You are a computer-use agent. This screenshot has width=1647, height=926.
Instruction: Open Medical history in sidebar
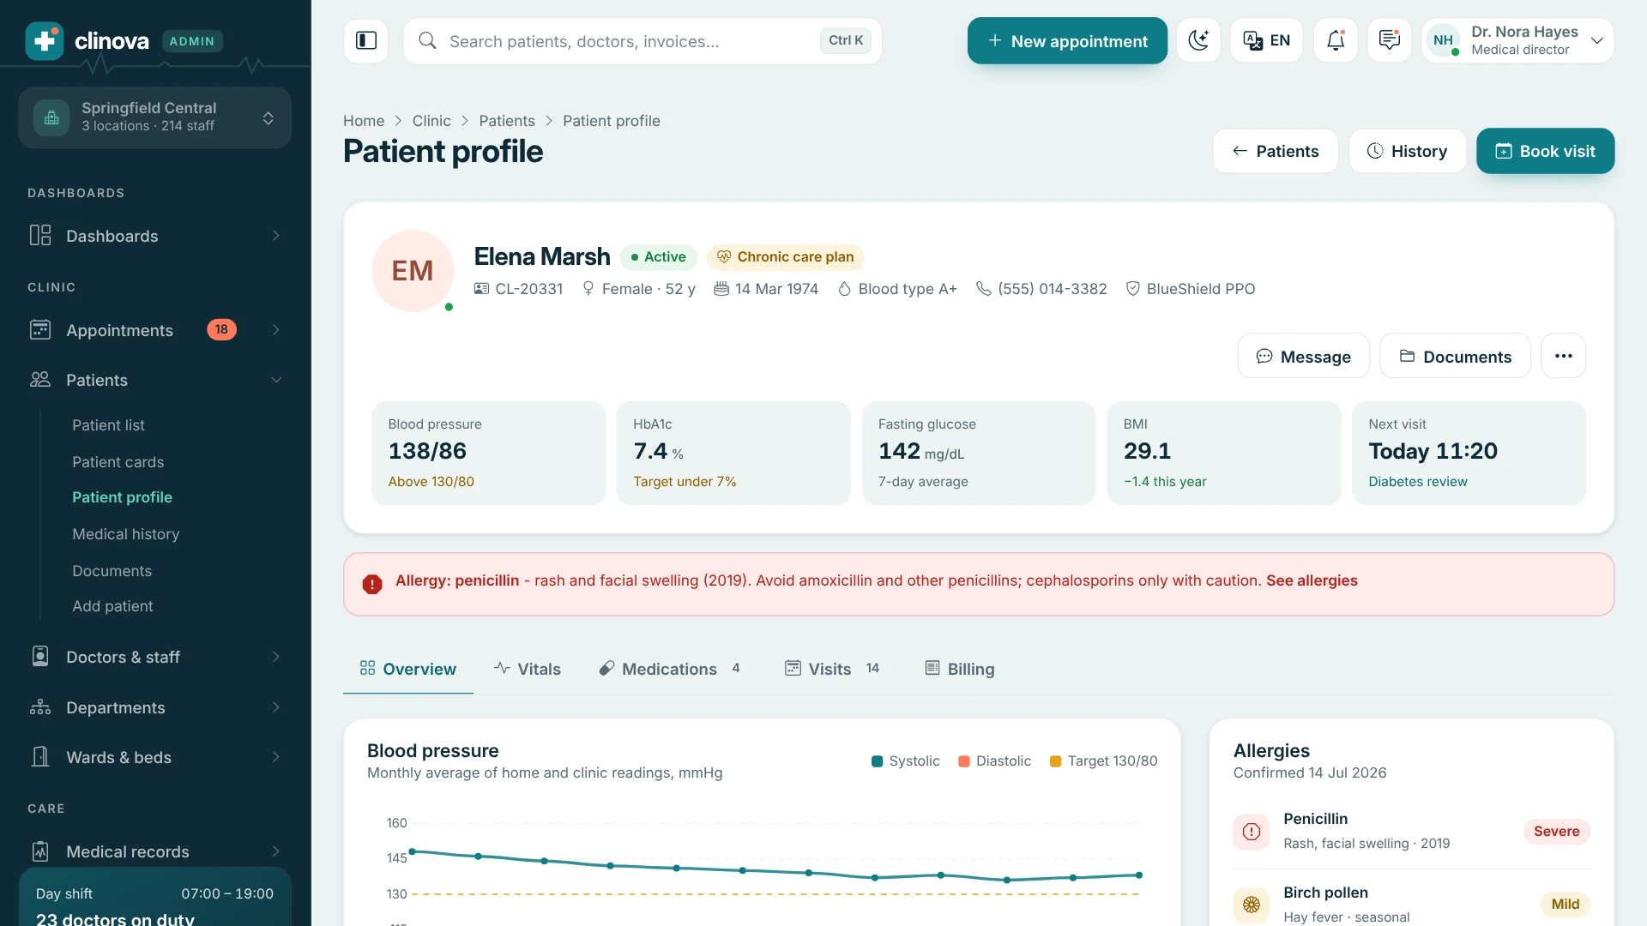(x=125, y=534)
